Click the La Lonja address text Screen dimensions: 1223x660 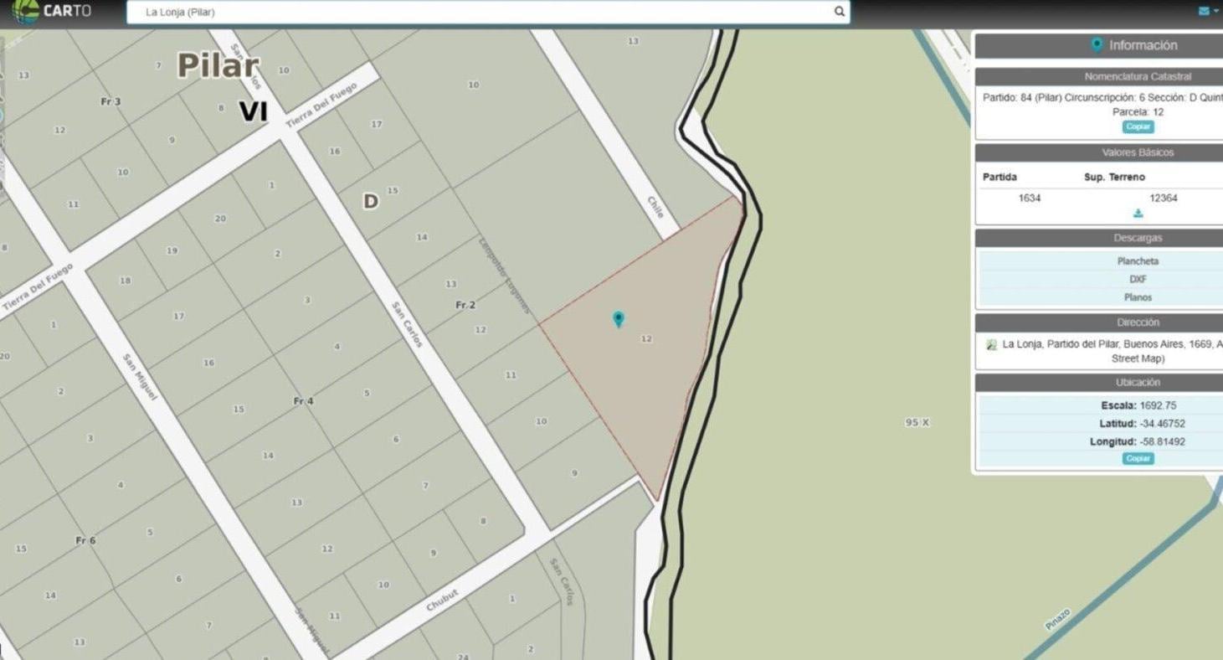(x=1113, y=351)
